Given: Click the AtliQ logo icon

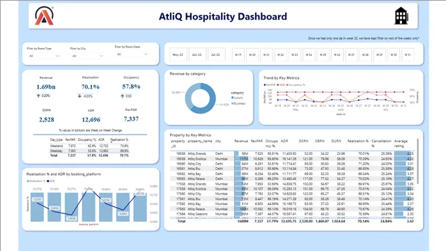Looking at the screenshot, I should (x=44, y=16).
